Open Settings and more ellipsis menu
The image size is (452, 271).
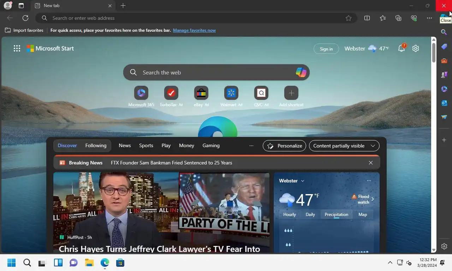(429, 18)
